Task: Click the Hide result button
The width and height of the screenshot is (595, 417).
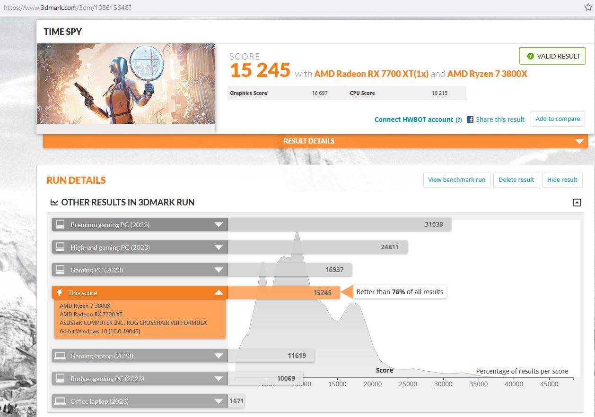Action: pyautogui.click(x=562, y=179)
